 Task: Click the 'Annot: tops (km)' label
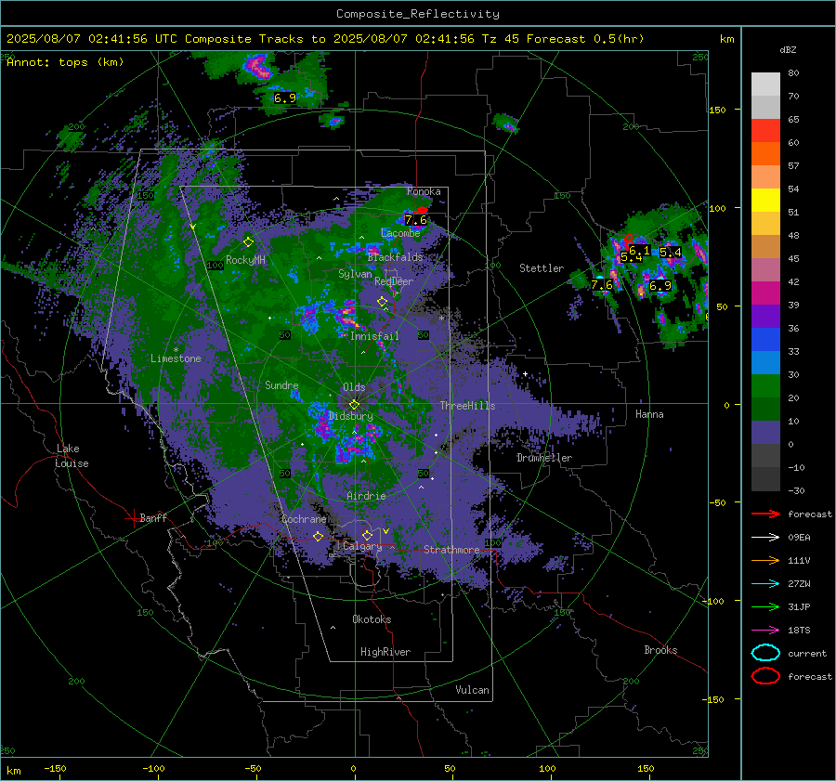tap(65, 62)
